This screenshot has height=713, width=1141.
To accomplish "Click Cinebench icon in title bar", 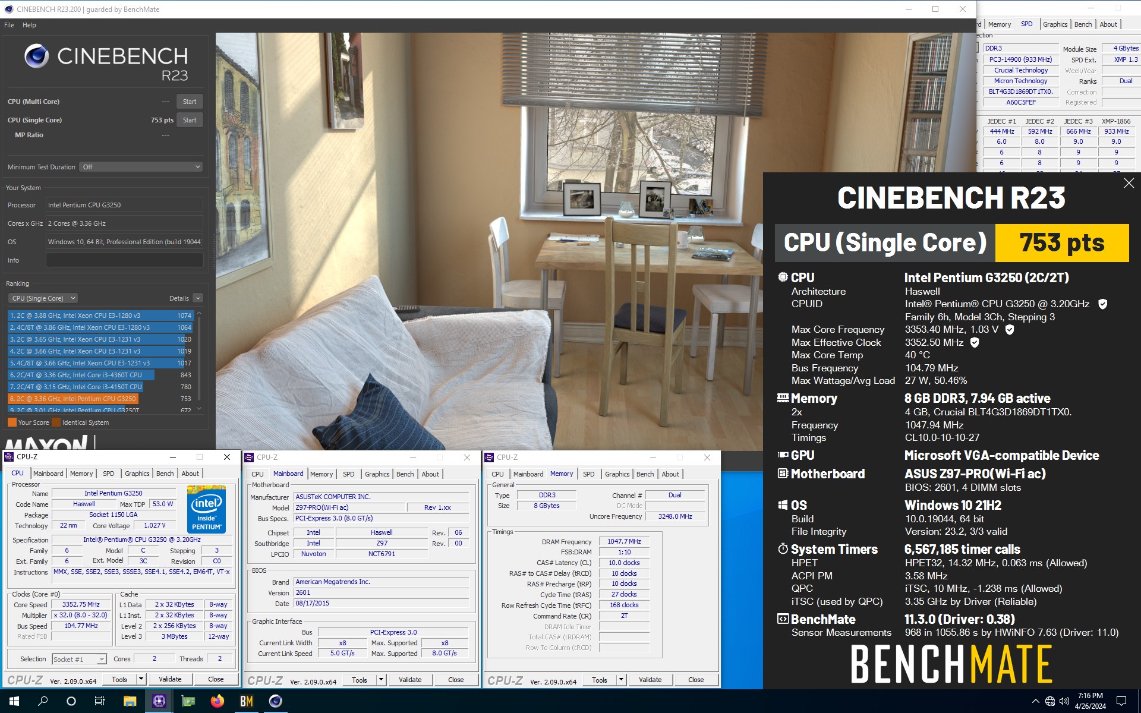I will 8,9.
